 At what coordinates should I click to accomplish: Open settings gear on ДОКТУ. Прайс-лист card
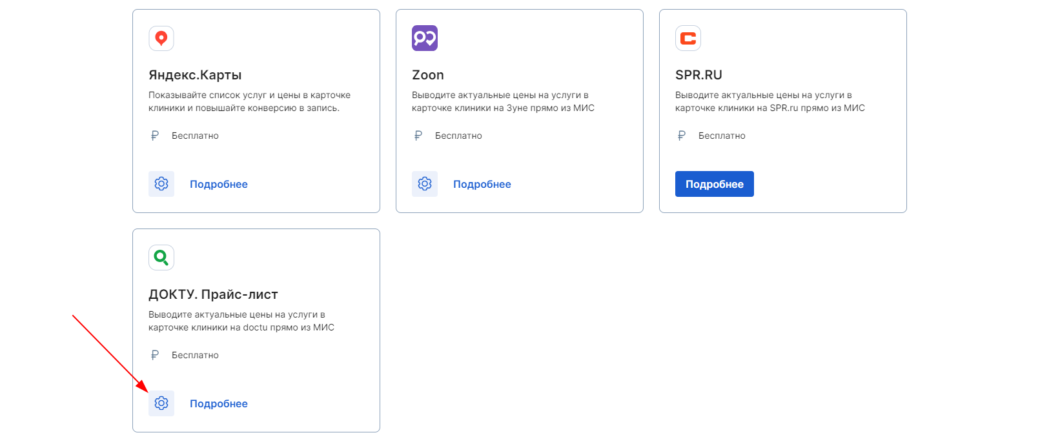tap(161, 403)
